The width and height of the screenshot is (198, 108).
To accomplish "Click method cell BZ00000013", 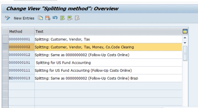I will click(22, 78).
